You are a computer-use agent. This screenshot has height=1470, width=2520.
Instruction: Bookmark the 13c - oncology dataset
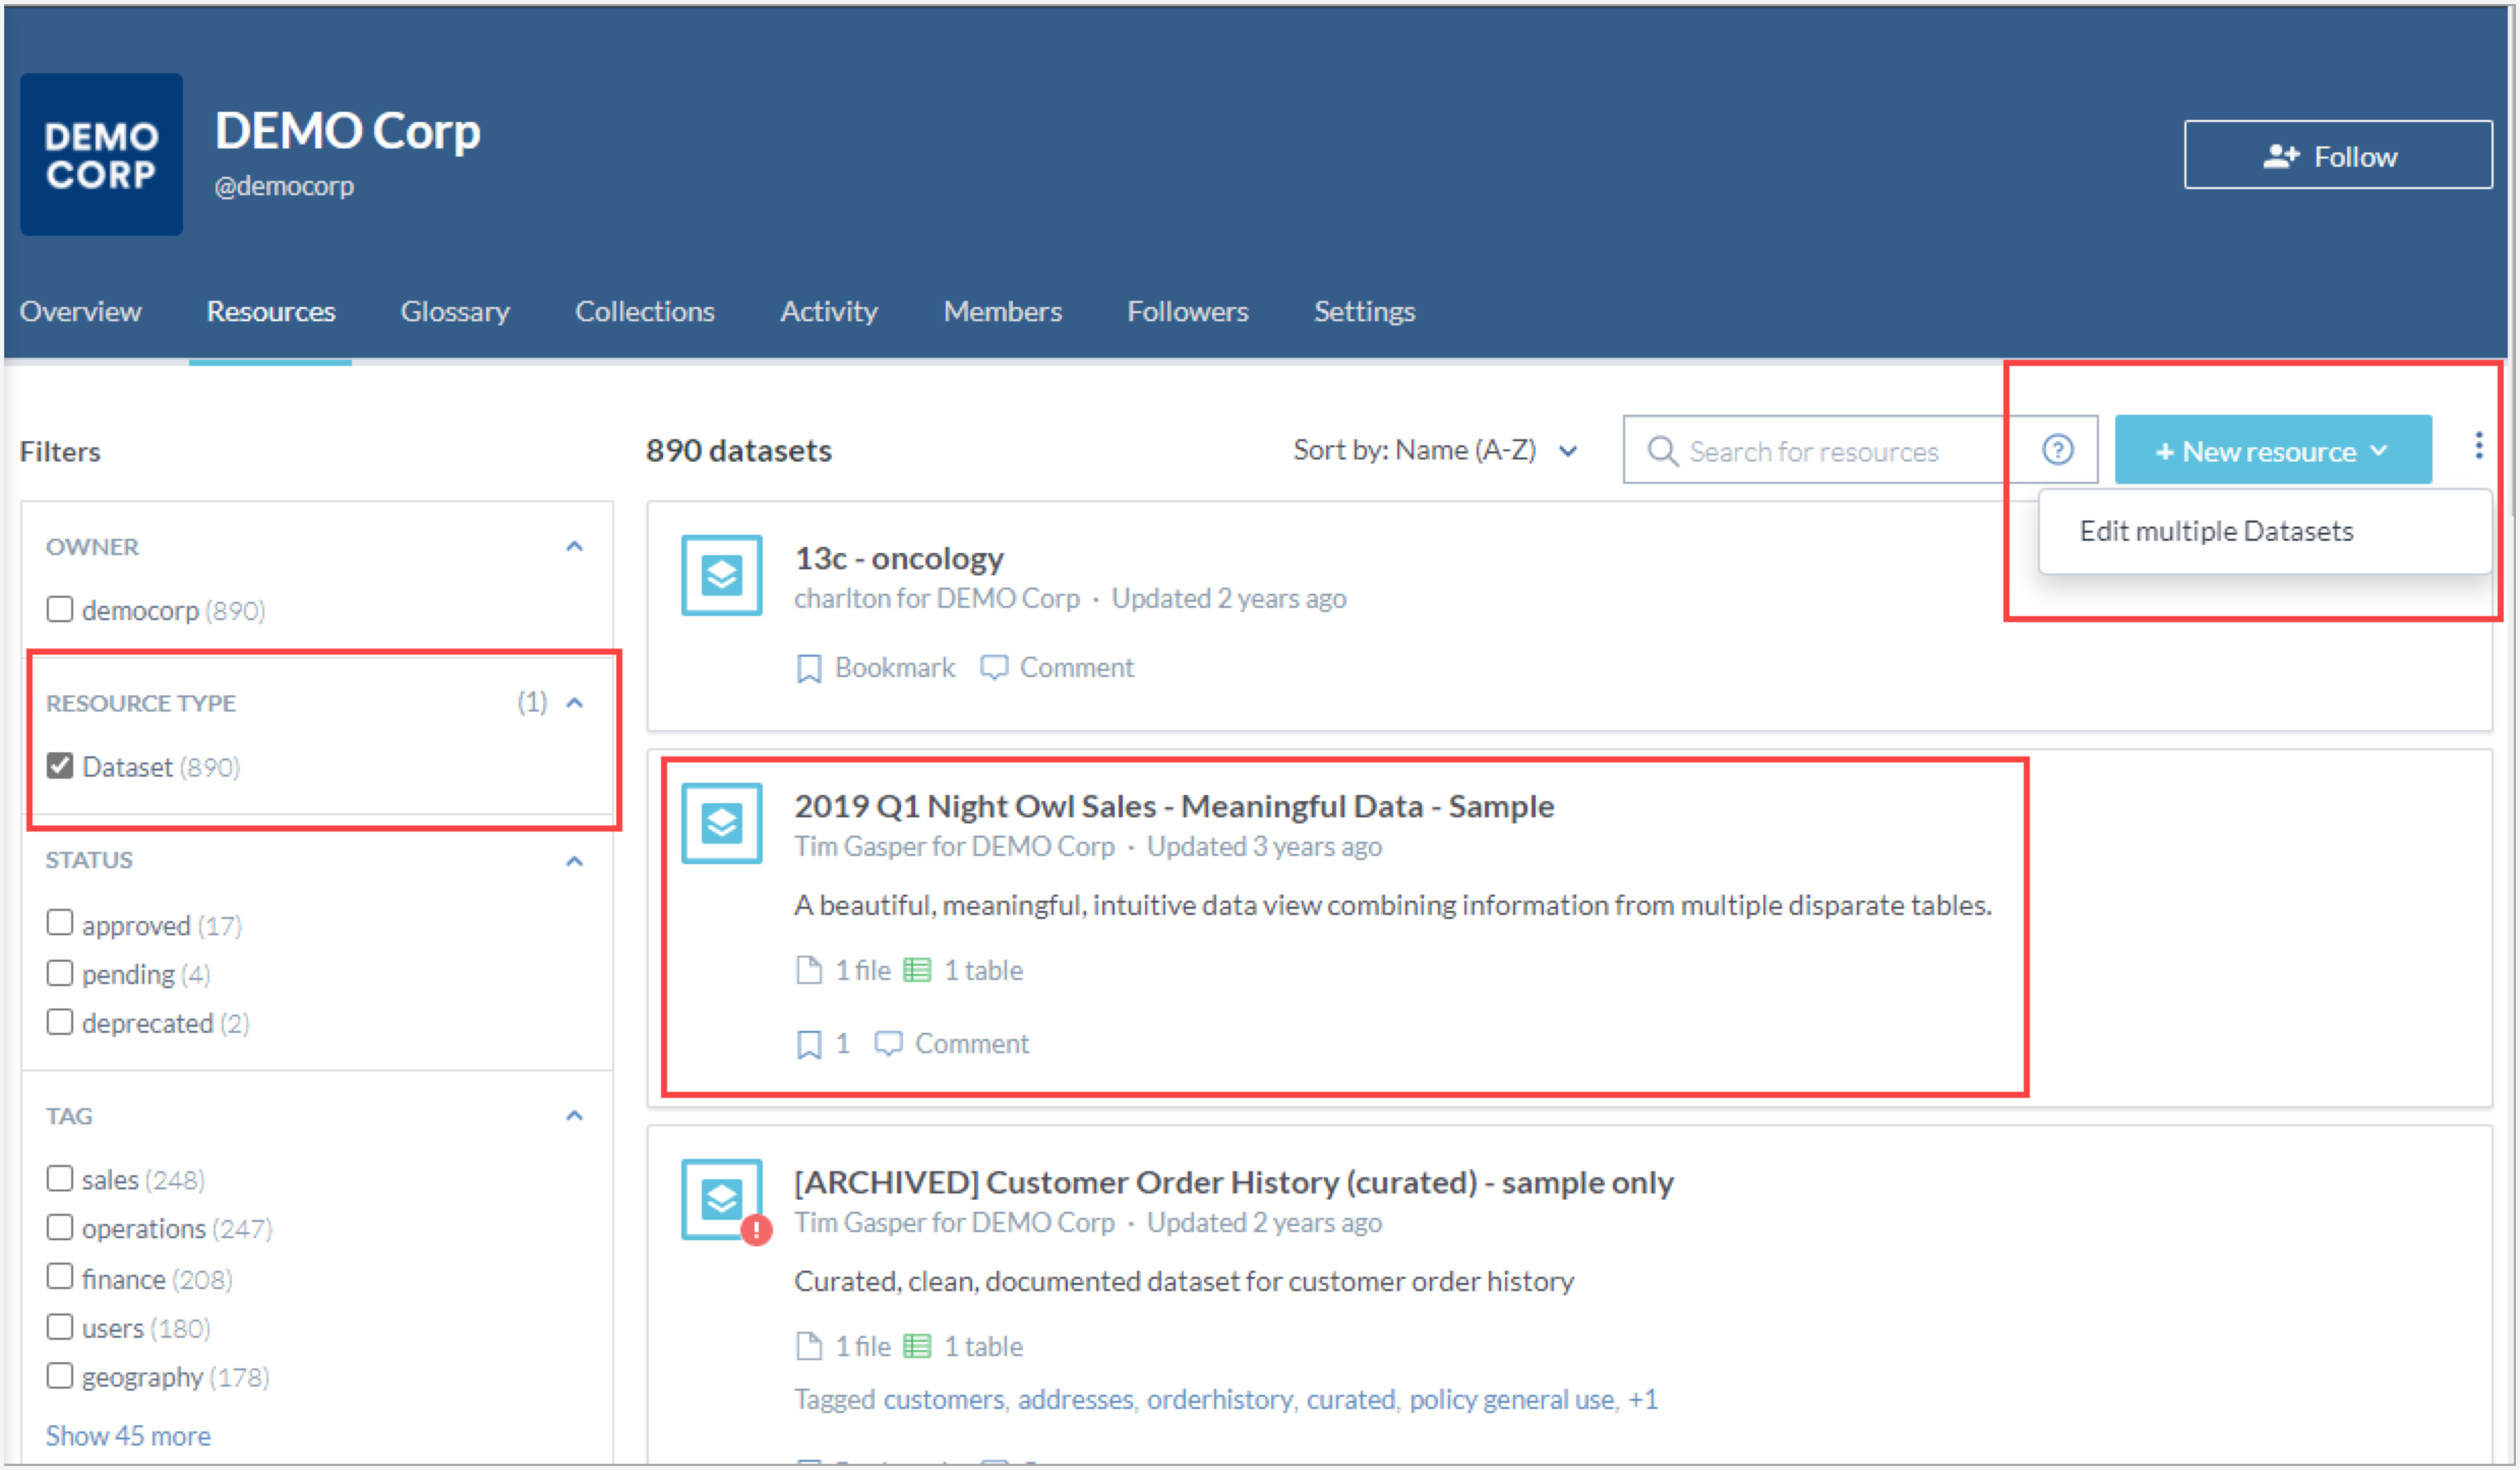(875, 667)
